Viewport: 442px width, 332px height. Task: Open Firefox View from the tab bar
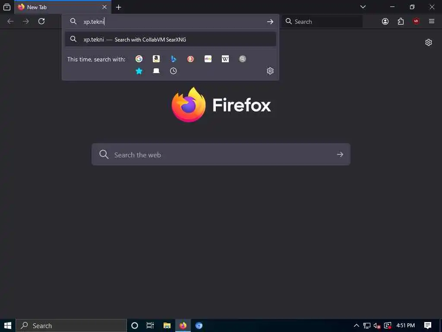(x=7, y=7)
